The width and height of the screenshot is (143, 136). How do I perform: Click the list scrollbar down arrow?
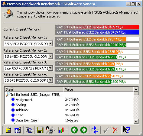click(x=136, y=121)
